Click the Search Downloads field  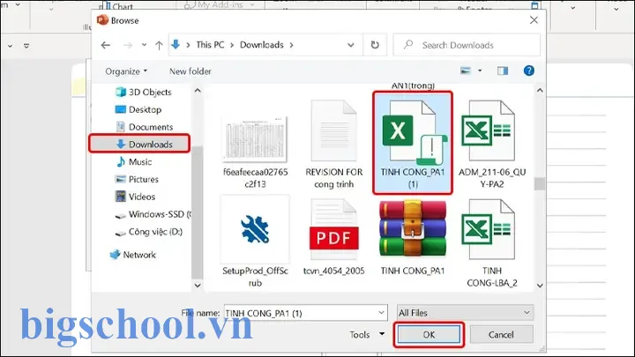coord(467,45)
